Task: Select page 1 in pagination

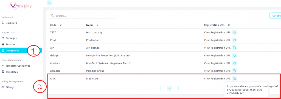Action: click(x=170, y=88)
